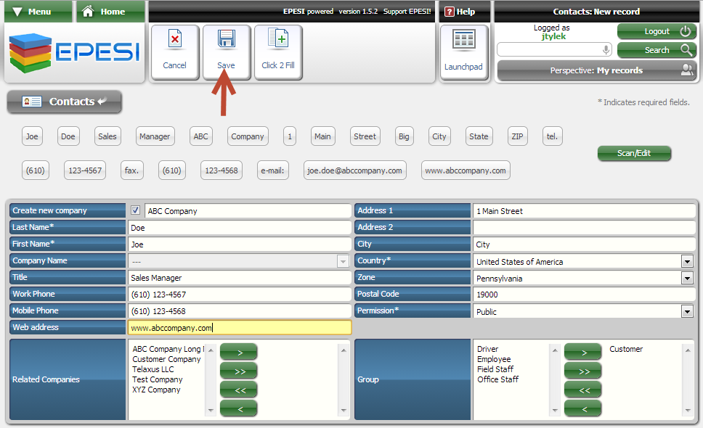
Task: Click the Home house icon
Action: point(89,12)
